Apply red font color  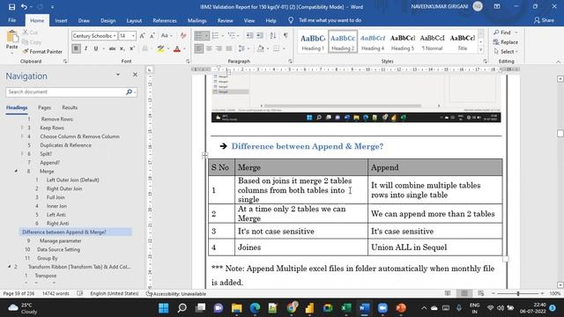click(x=177, y=48)
